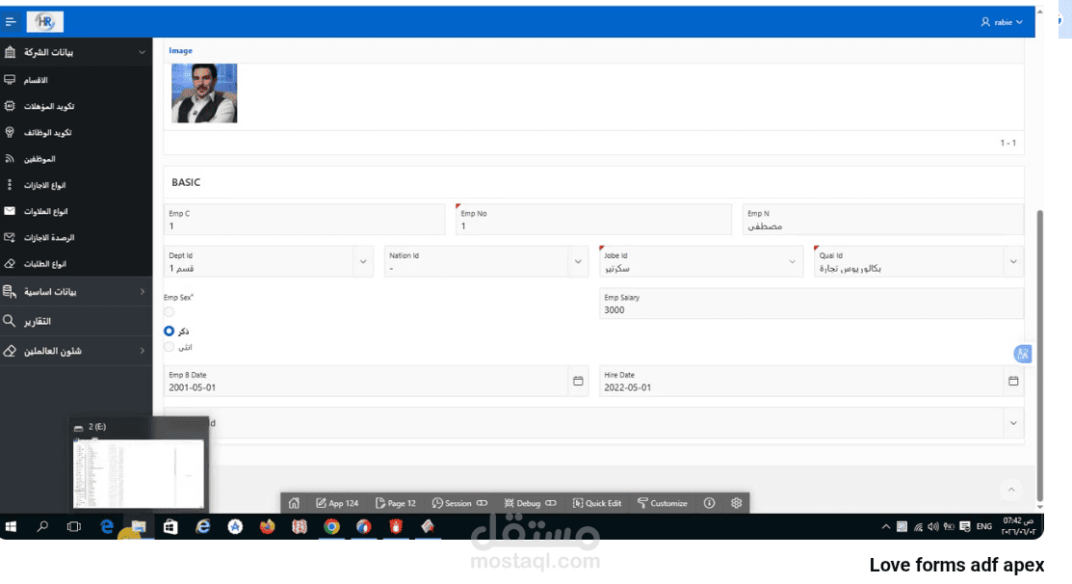Screen dimensions: 1072x584
Task: Open the Emp B Date calendar picker
Action: (578, 381)
